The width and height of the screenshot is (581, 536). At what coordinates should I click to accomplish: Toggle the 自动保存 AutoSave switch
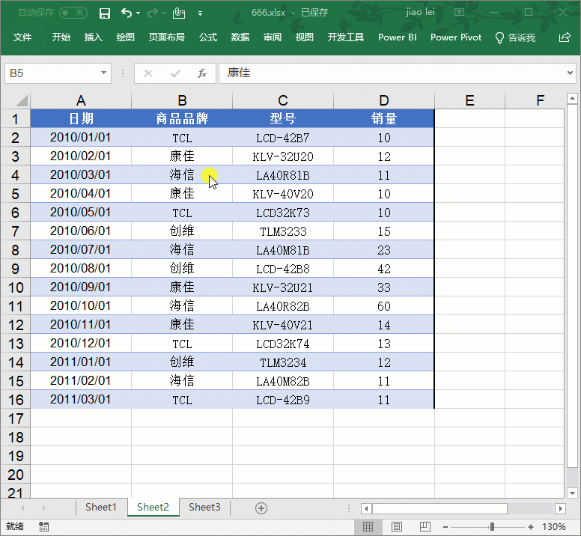tap(73, 13)
